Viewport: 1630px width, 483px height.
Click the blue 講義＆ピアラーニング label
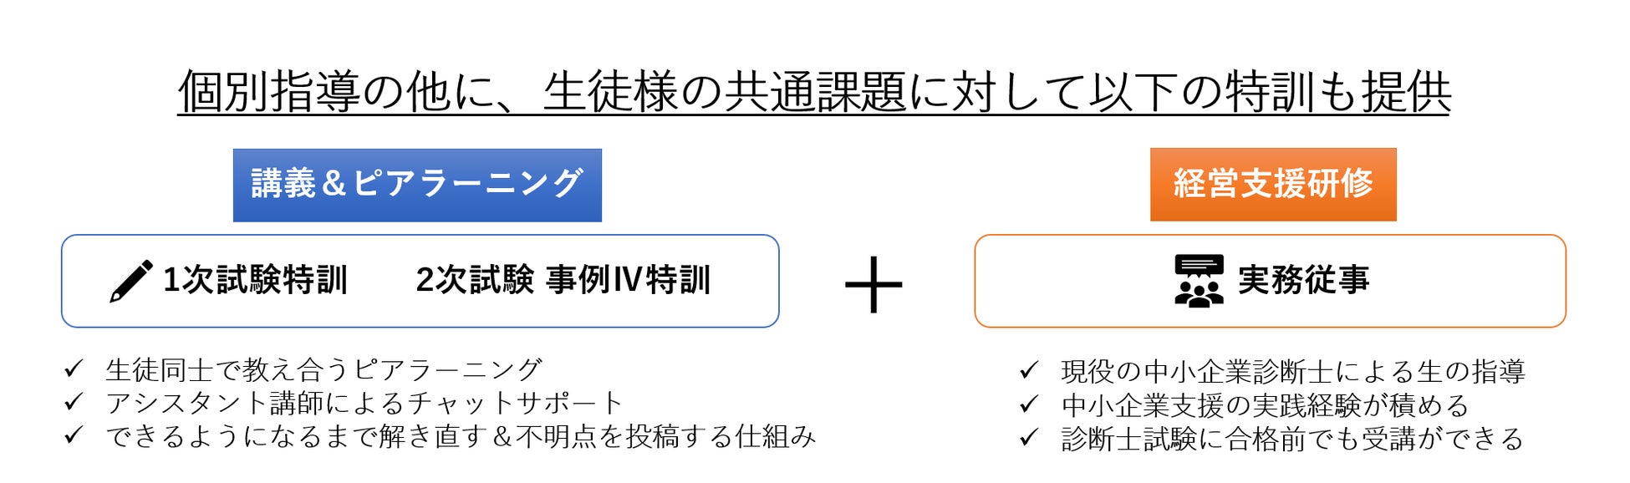pyautogui.click(x=417, y=185)
